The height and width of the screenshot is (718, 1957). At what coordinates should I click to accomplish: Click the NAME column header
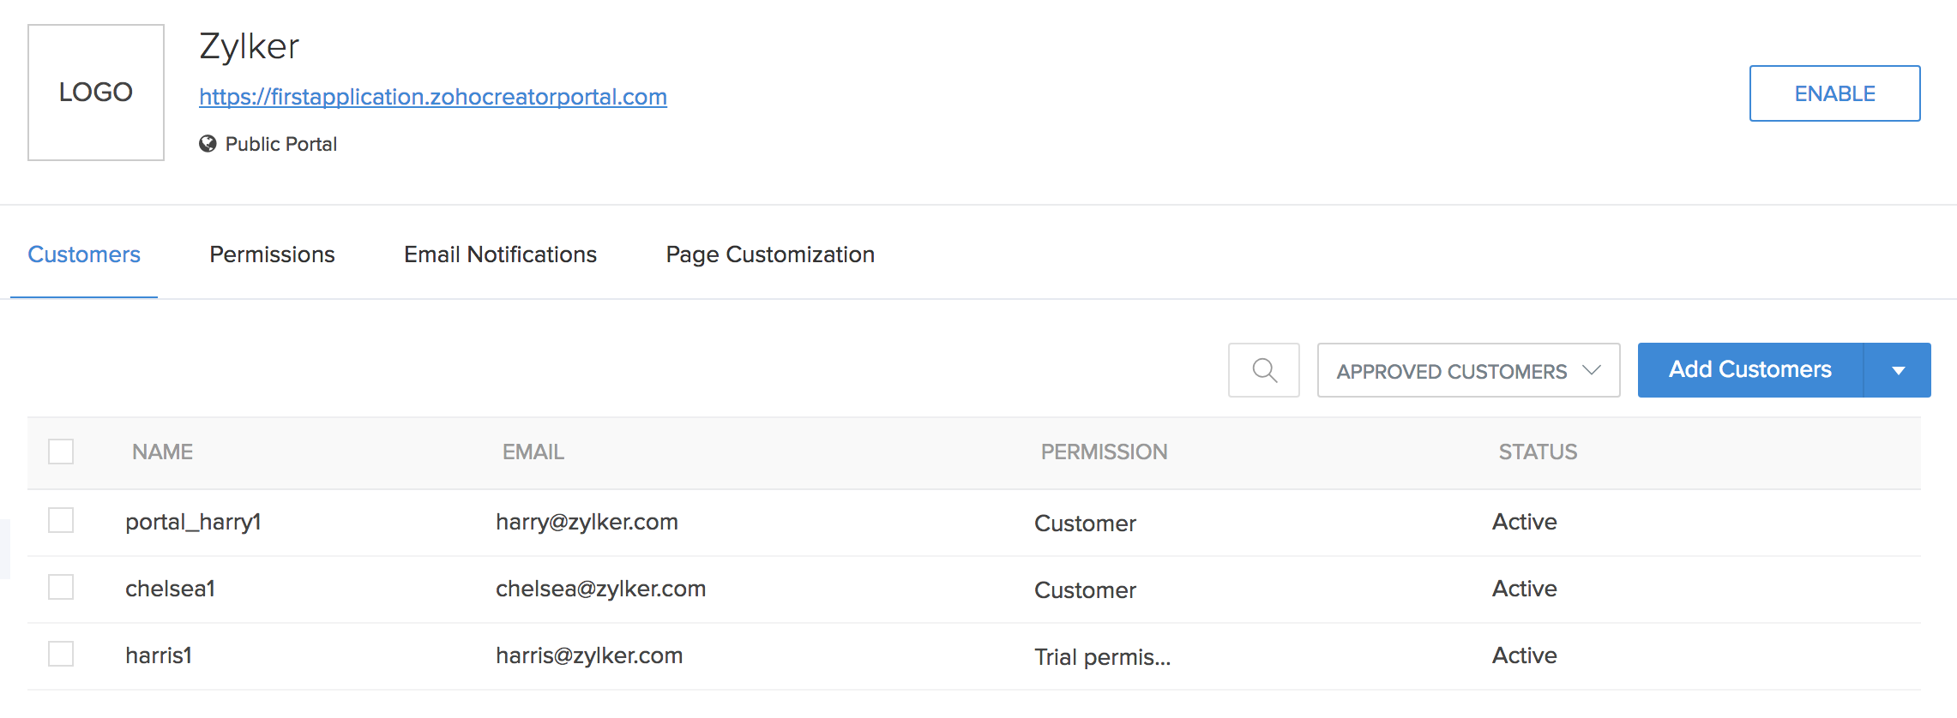tap(162, 452)
